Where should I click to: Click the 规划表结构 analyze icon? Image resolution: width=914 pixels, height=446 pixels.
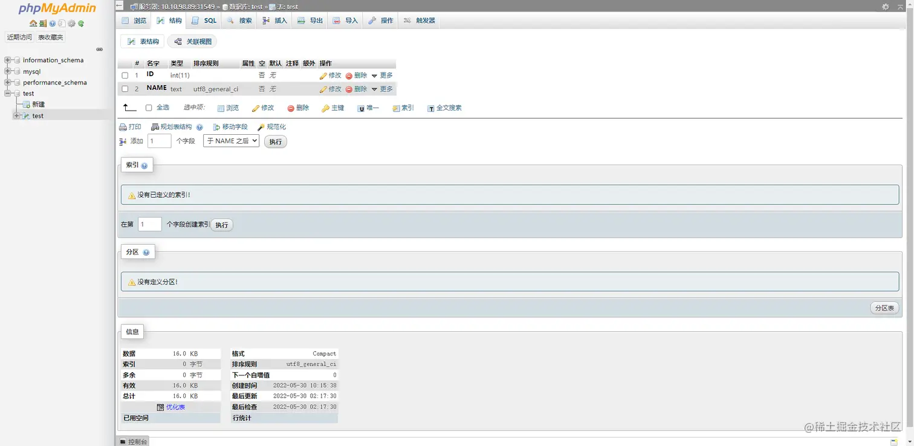pos(155,127)
